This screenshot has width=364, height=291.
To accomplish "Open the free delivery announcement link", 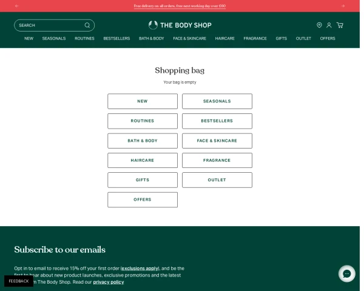I will click(x=180, y=6).
